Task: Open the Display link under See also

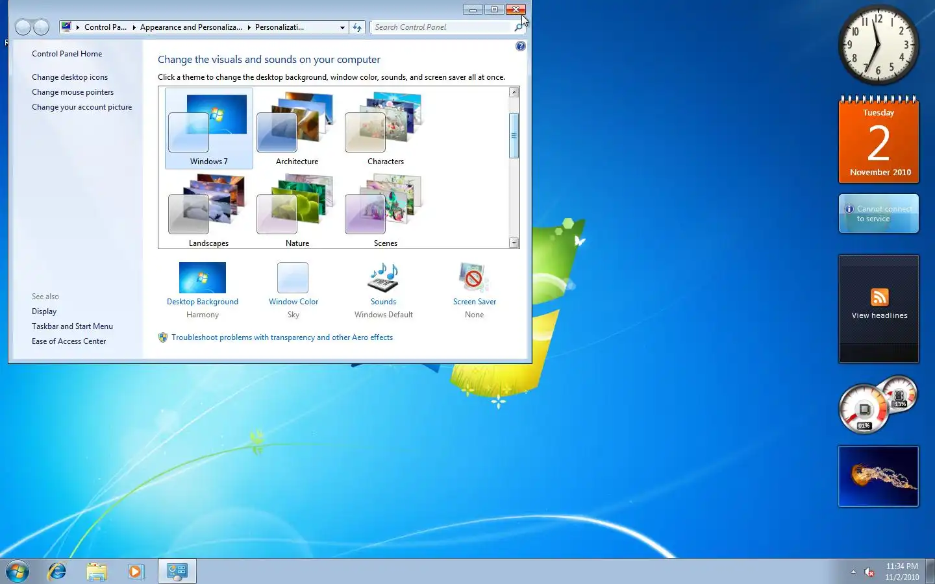Action: [44, 311]
